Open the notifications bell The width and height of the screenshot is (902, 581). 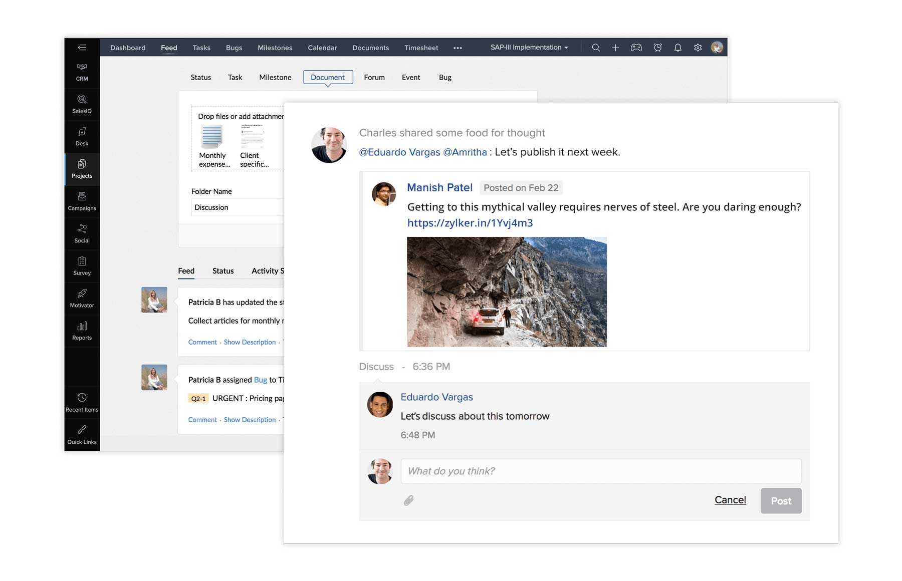[x=678, y=48]
